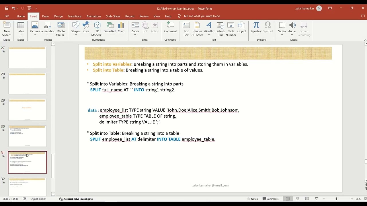Insert Slide Number
Viewport: 367px width, 206px height.
[x=231, y=29]
